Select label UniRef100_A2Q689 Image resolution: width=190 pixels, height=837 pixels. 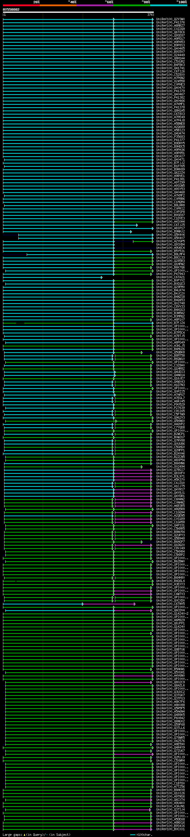point(170,127)
